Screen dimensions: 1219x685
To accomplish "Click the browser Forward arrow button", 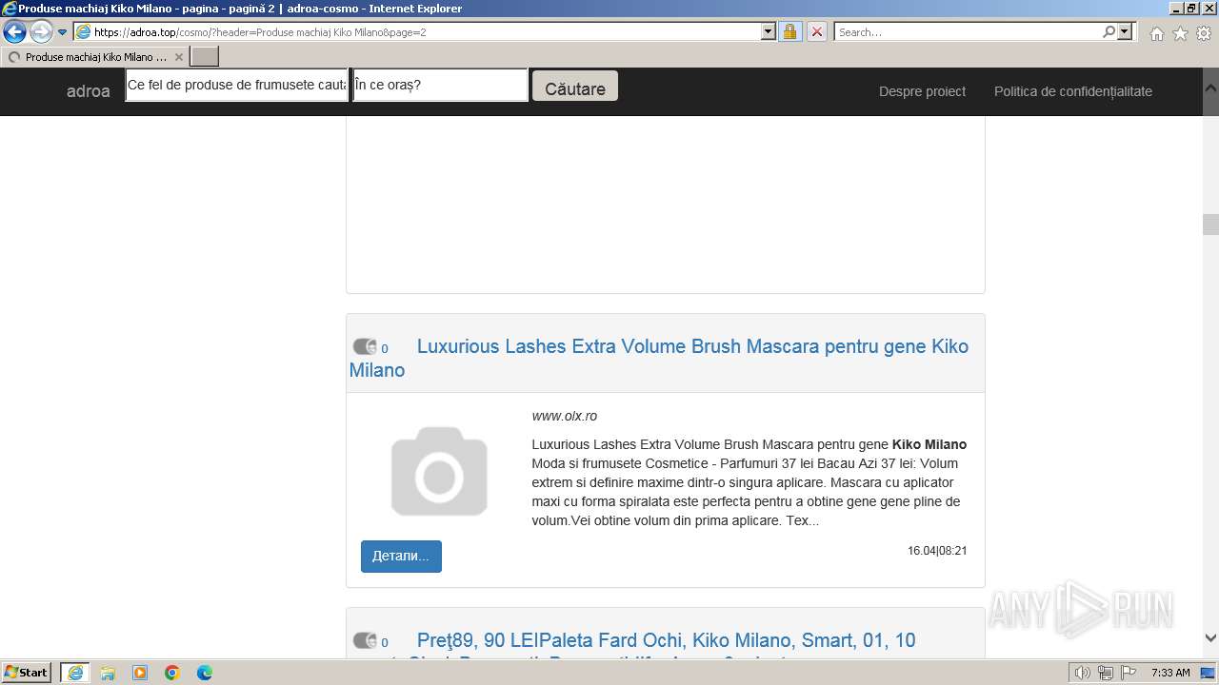I will [x=41, y=31].
